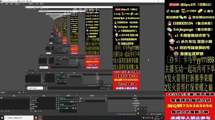Hide the 文本 (GDI+) 2 source
Viewport: 215px width, 120px height.
[x=56, y=98]
